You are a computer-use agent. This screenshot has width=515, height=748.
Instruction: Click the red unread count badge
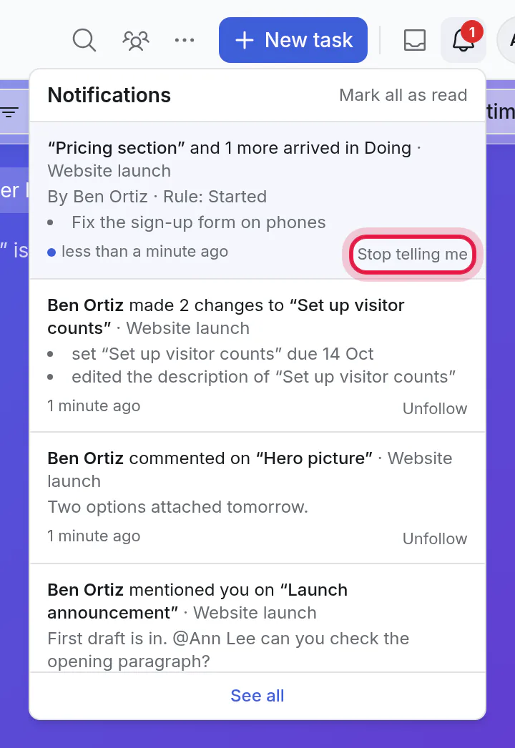472,32
